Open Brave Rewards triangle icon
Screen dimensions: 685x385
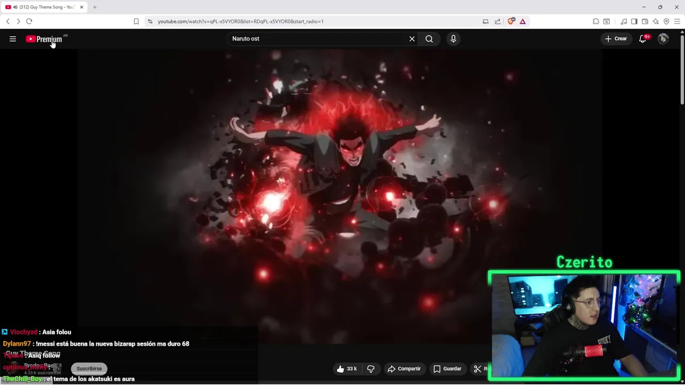[522, 21]
